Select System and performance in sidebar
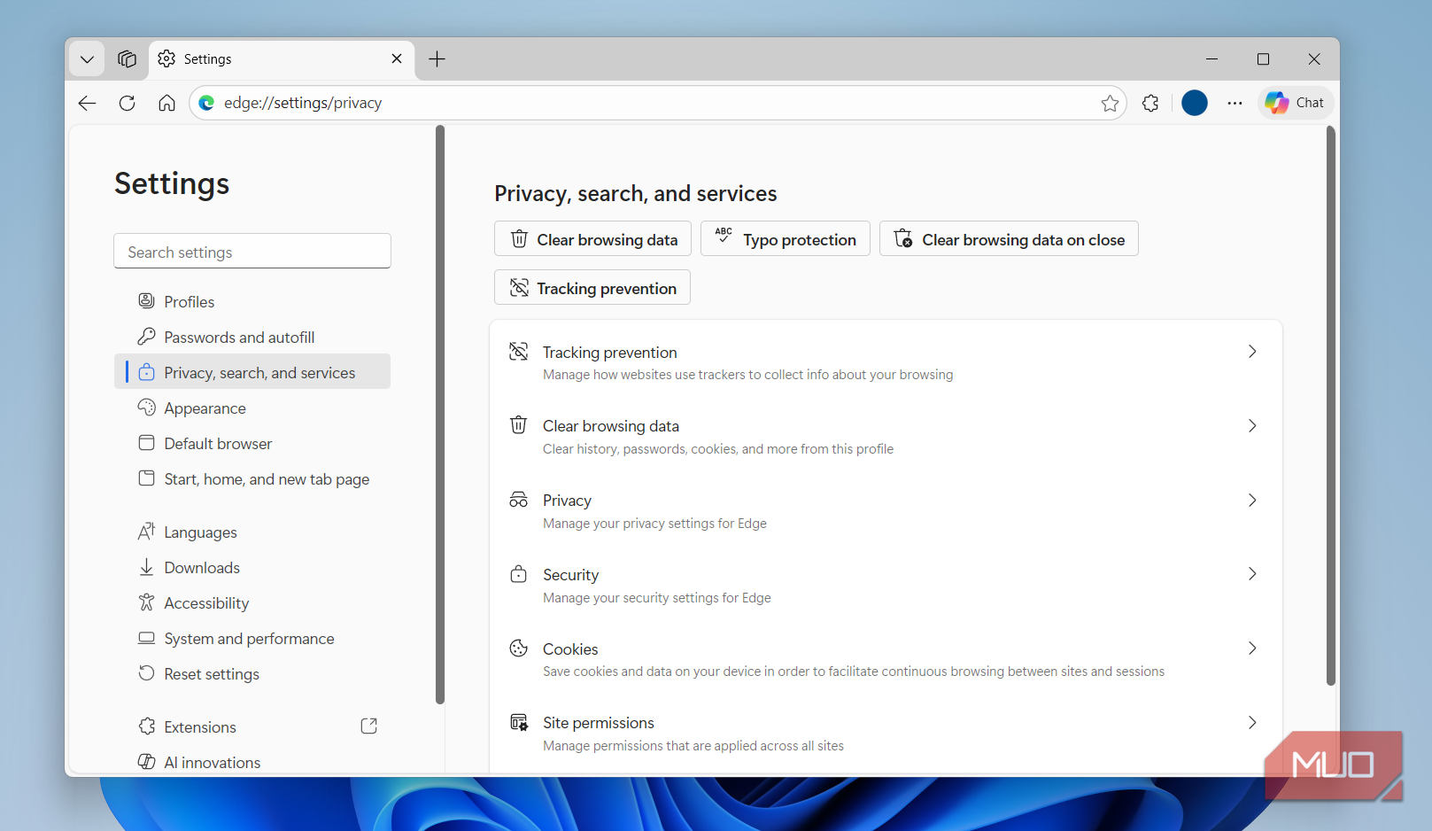 [249, 639]
